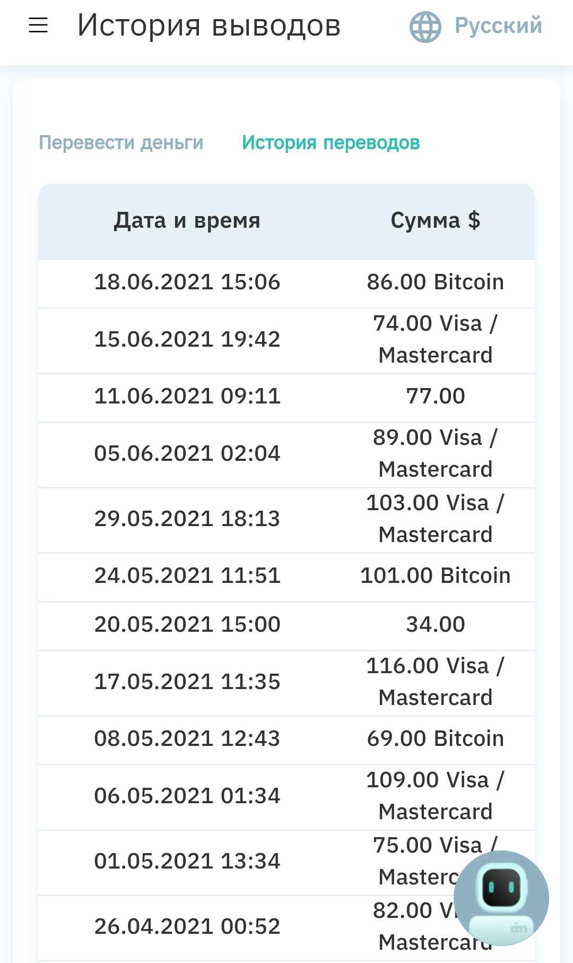Select the 86.00 Bitcoin amount cell
573x963 pixels.
pos(436,282)
